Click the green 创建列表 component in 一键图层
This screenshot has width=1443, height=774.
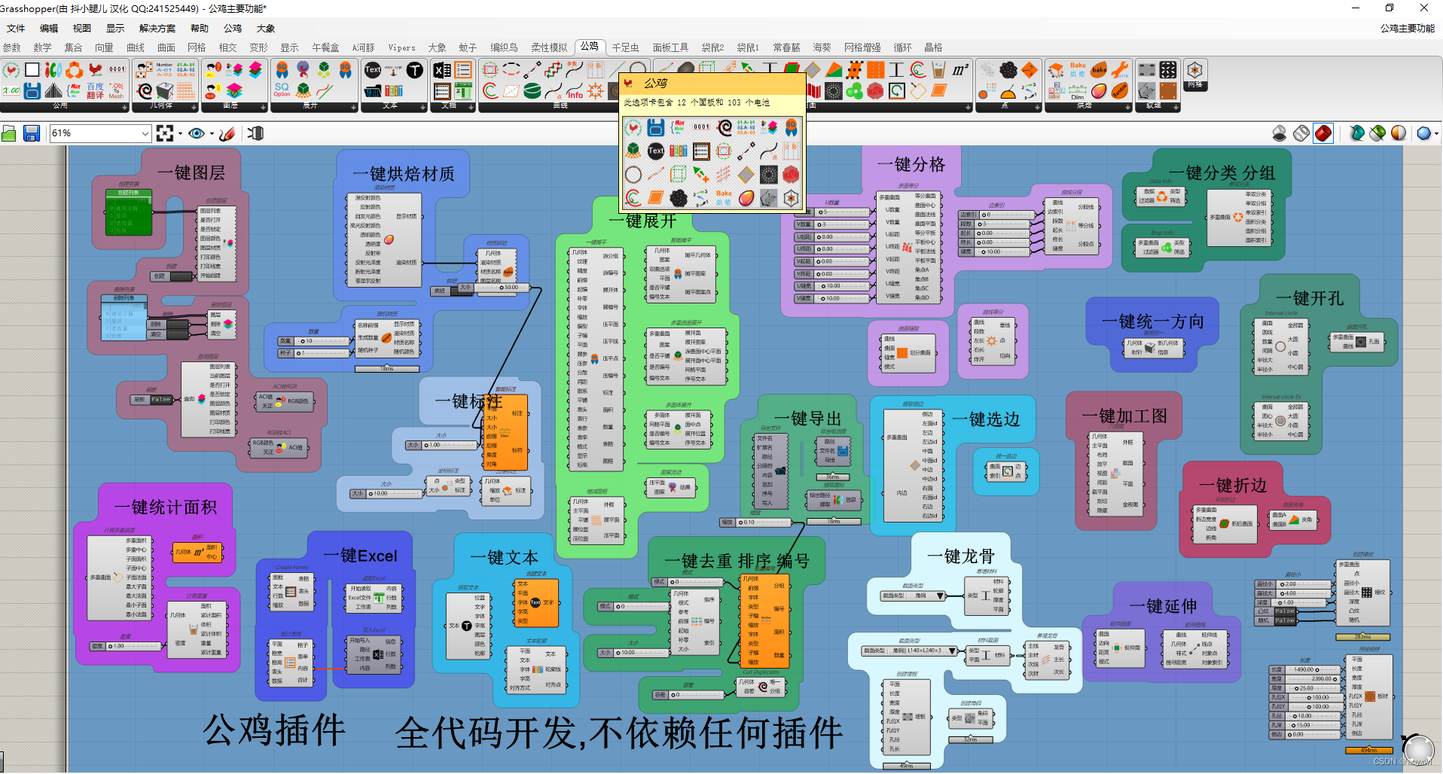coord(128,213)
